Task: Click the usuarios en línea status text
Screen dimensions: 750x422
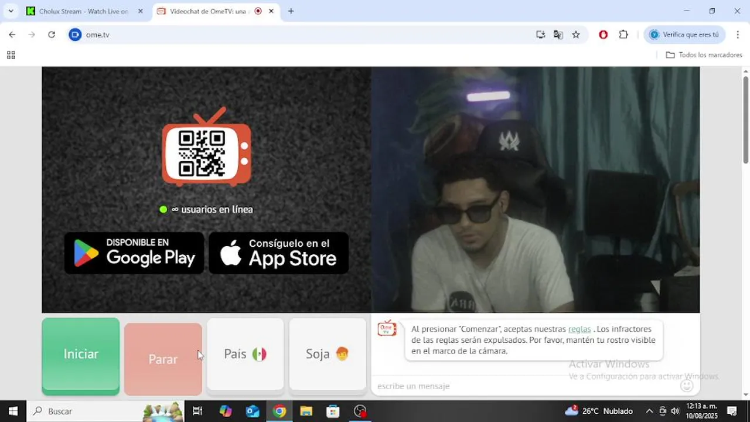Action: pyautogui.click(x=212, y=209)
